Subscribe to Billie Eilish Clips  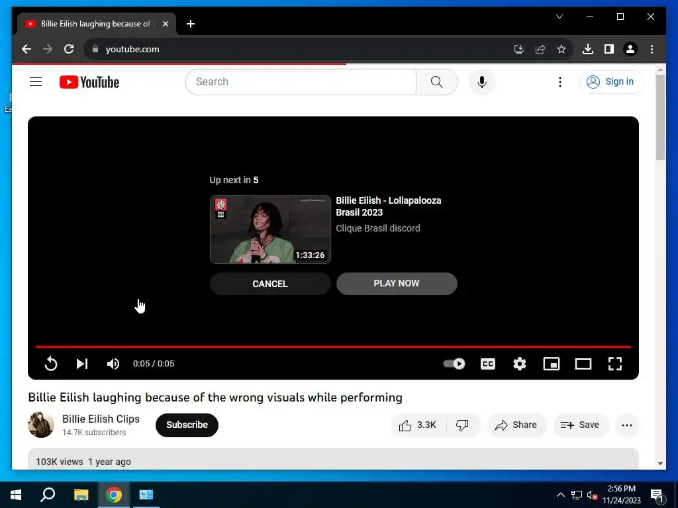(x=187, y=425)
